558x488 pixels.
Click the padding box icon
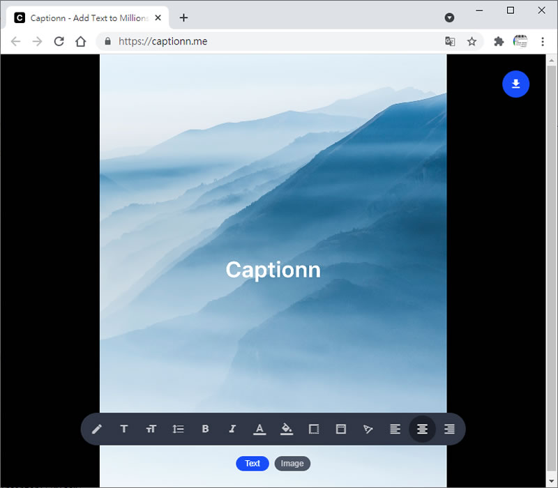(x=341, y=429)
